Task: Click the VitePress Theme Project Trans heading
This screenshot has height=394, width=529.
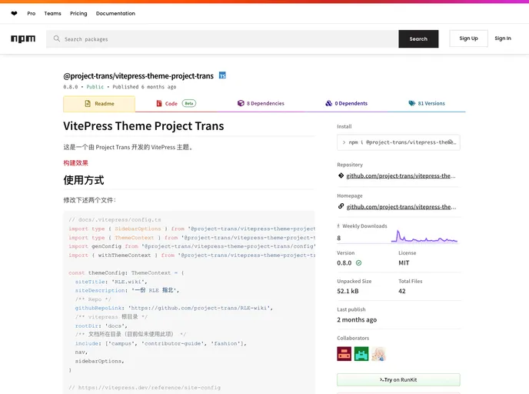Action: [x=143, y=126]
